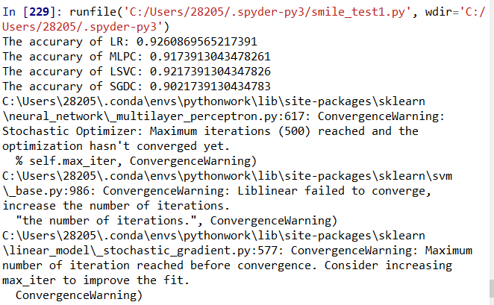Click the LR accuracy value 0.9260869565217391
494x305 pixels.
coord(196,42)
